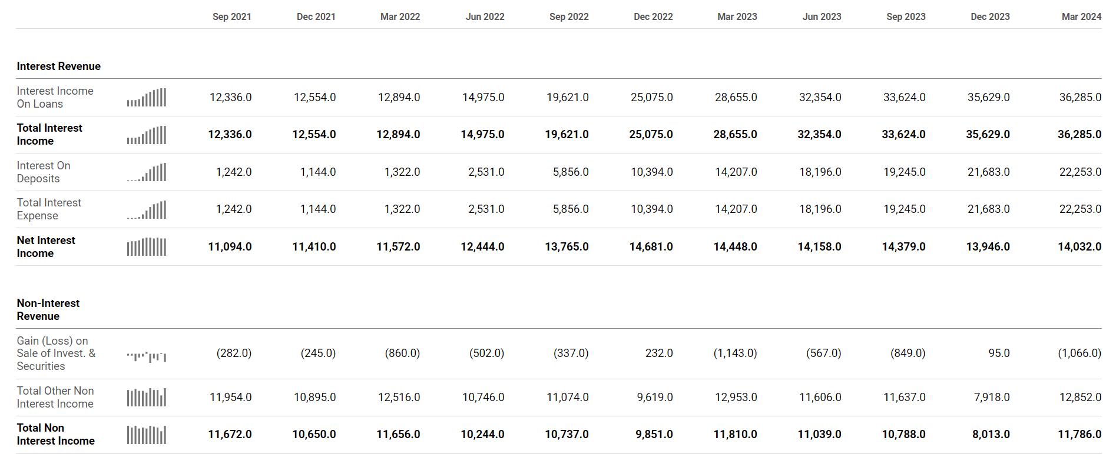The width and height of the screenshot is (1116, 454).
Task: Open the Interest On Deposits sparkline
Action: point(147,172)
